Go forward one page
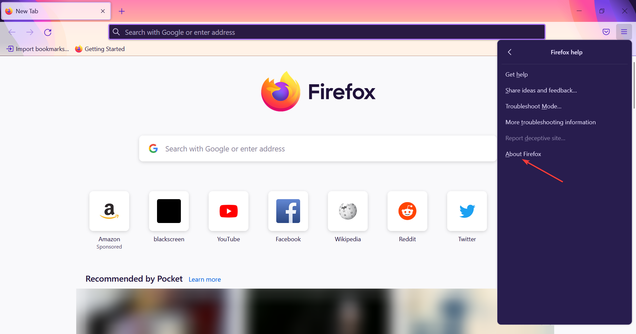 pos(30,32)
